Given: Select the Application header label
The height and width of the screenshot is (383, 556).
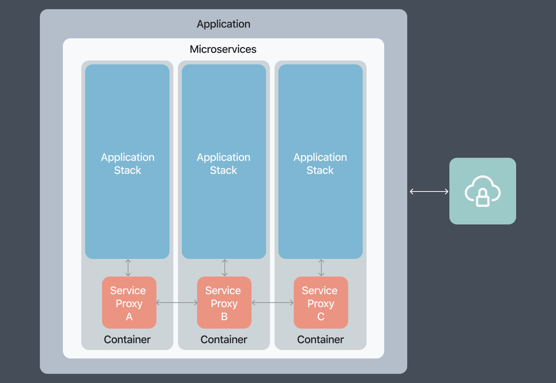Looking at the screenshot, I should tap(223, 24).
